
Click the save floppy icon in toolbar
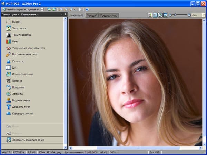coord(42,9)
